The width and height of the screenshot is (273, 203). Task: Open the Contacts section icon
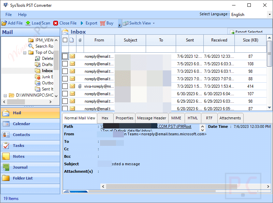point(6,135)
